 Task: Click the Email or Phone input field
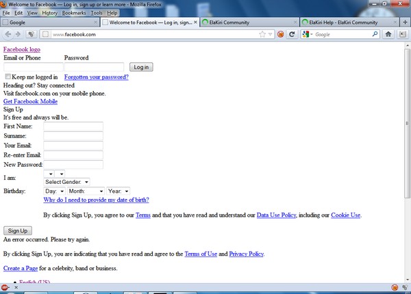pyautogui.click(x=34, y=67)
